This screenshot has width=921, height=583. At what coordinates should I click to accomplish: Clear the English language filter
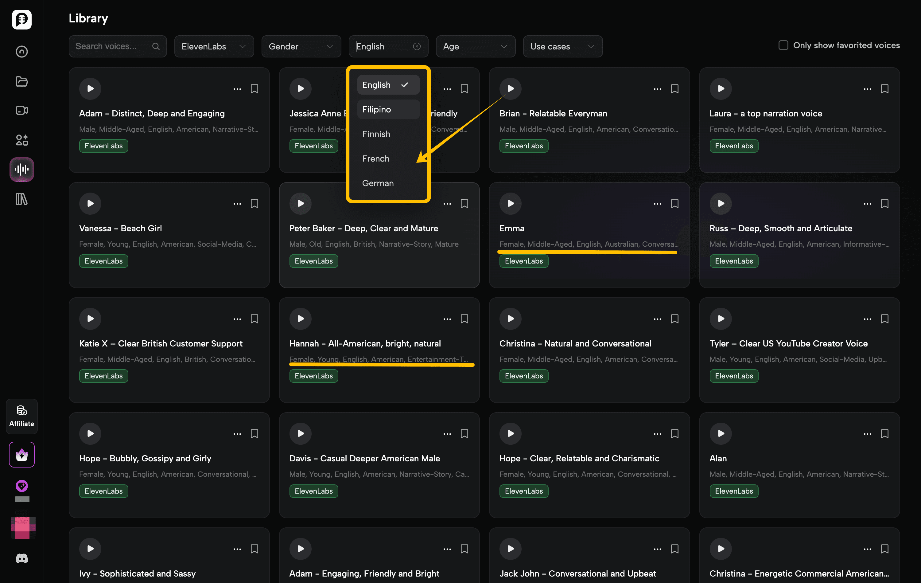417,46
